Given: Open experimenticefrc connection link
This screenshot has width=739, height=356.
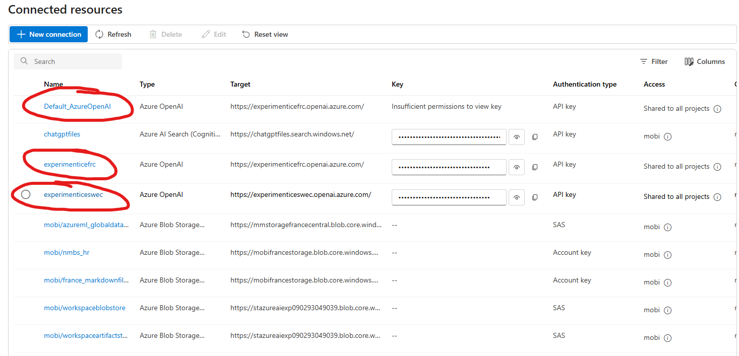Looking at the screenshot, I should 70,164.
